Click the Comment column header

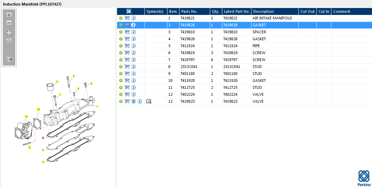pos(352,11)
